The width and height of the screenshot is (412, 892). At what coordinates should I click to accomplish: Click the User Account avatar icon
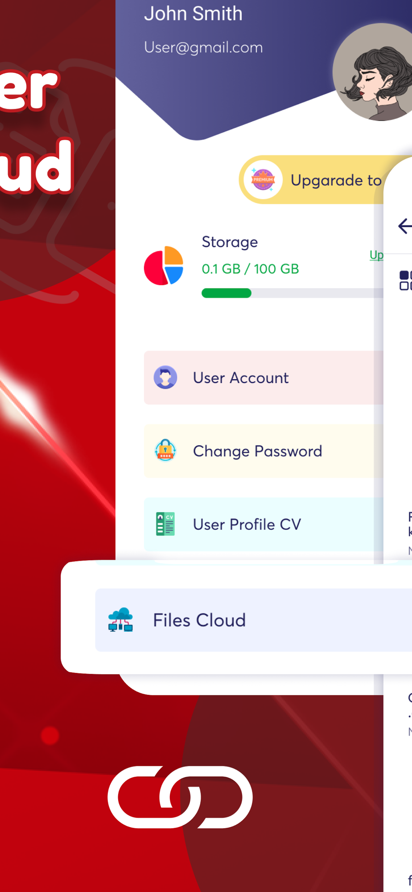165,377
